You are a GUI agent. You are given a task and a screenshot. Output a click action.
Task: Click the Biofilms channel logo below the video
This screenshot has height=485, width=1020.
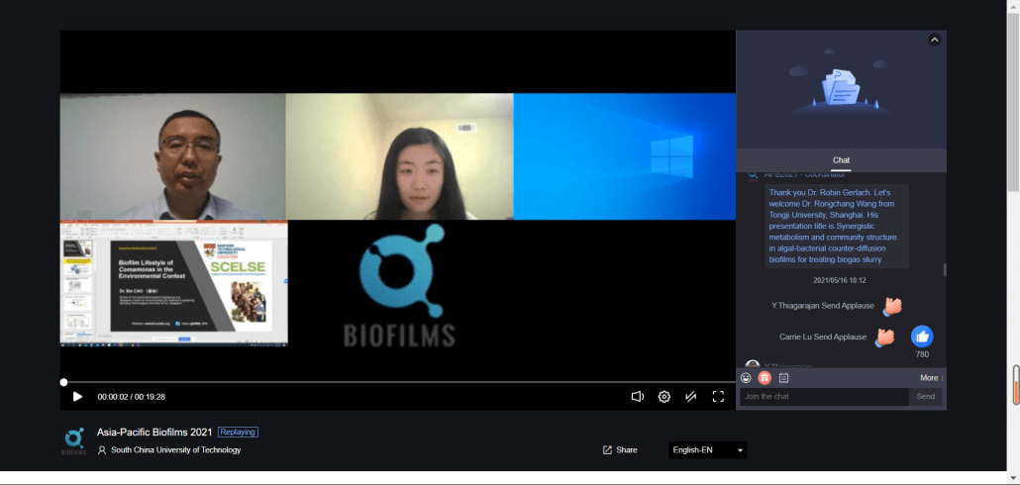[x=74, y=440]
